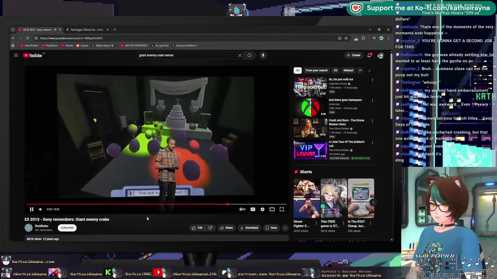Start voice search with the microphone
Screen dimensions: 497x279
point(263,55)
